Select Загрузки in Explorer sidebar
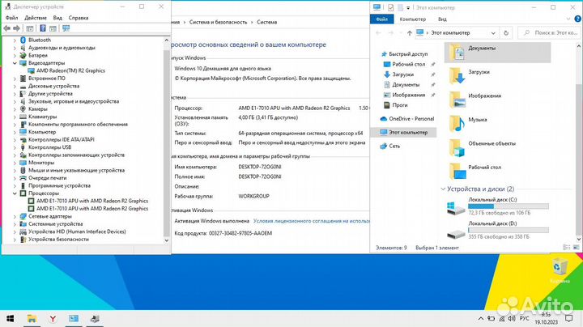Viewport: 583px width, 327px height. (398, 74)
